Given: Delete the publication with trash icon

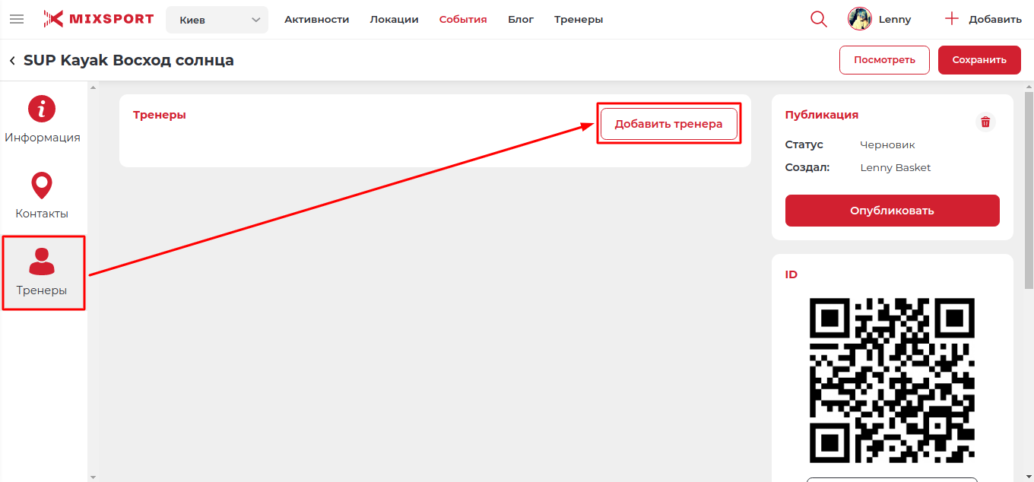Looking at the screenshot, I should [x=985, y=122].
